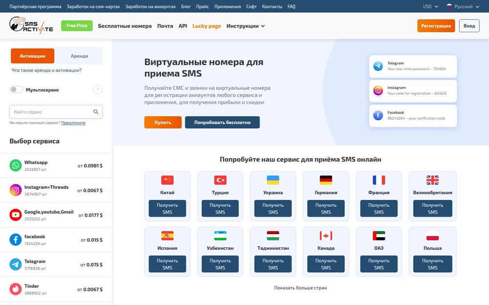
Task: Click the Canada flag icon
Action: click(326, 236)
